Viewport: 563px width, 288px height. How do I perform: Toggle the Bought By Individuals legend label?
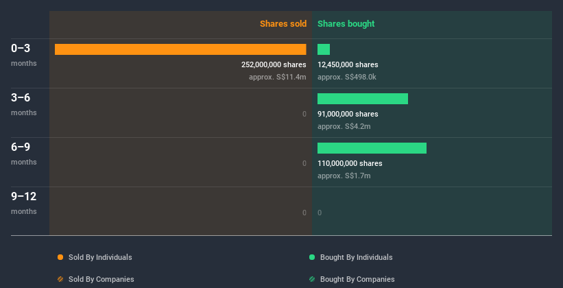coord(356,257)
